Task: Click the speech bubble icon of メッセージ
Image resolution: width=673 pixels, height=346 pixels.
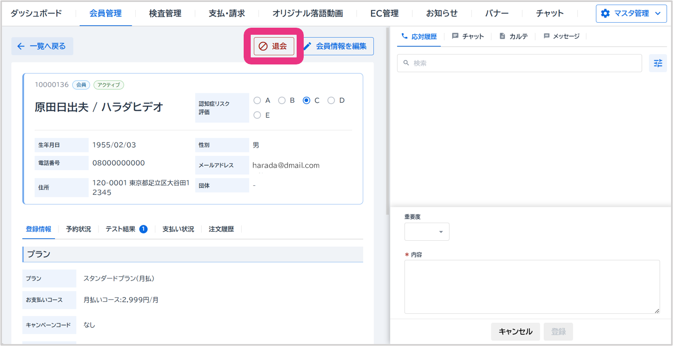Action: coord(546,36)
